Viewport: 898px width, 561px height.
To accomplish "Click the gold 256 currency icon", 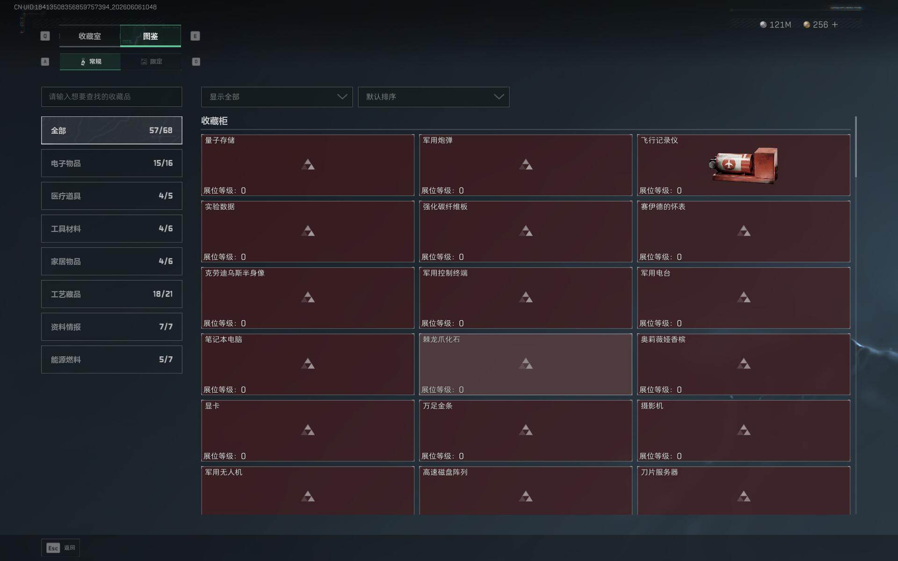I will click(807, 24).
